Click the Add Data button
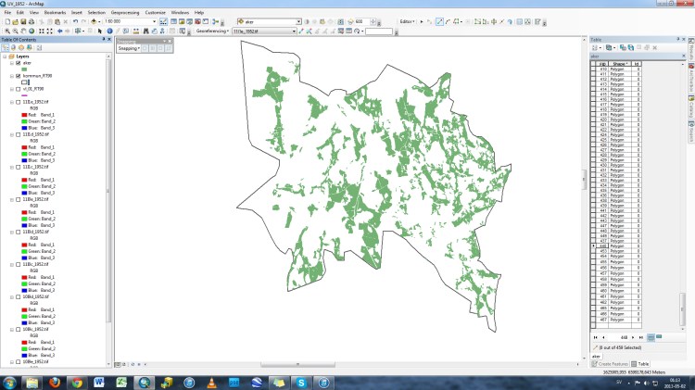695x390 pixels. pyautogui.click(x=95, y=20)
